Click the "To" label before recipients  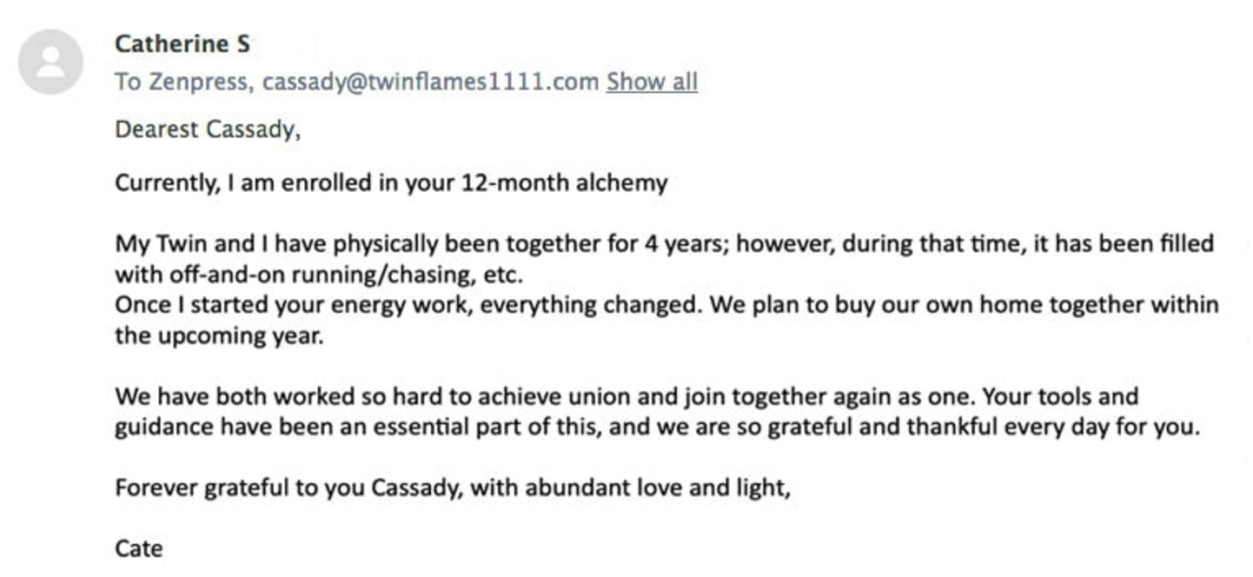click(128, 82)
